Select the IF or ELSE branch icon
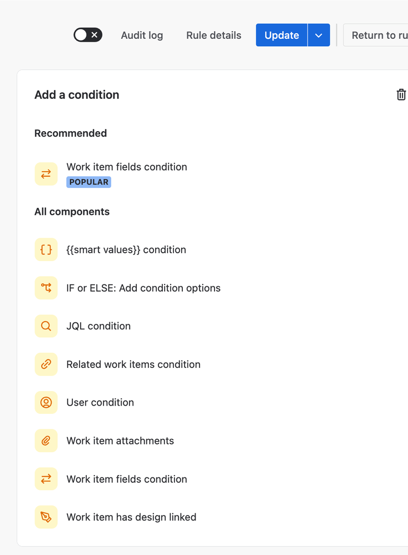Image resolution: width=408 pixels, height=555 pixels. click(x=46, y=288)
